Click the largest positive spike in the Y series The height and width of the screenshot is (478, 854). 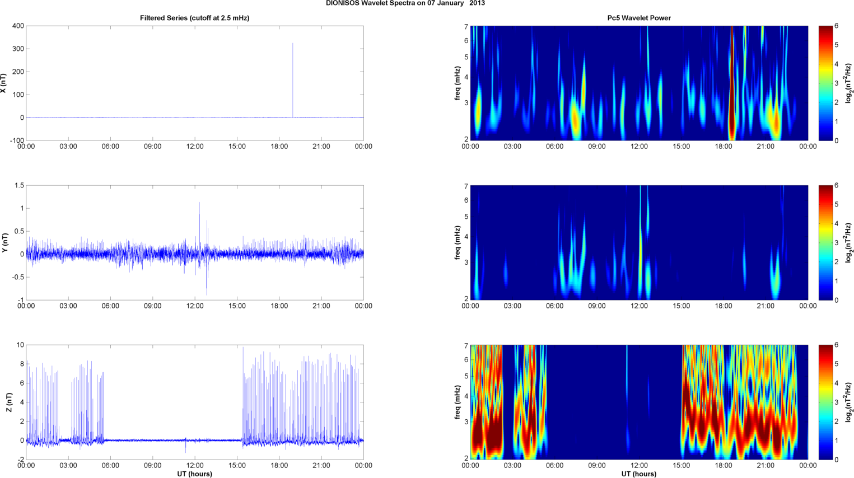point(199,227)
